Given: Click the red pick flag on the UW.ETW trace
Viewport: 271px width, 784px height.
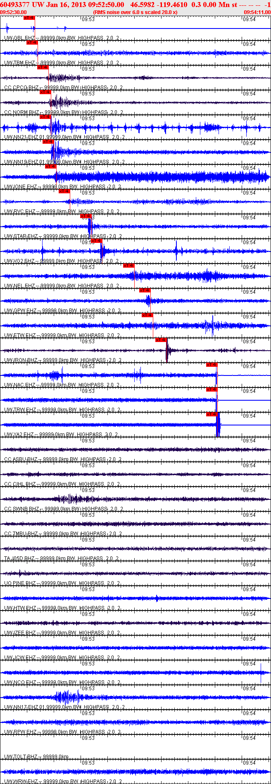Looking at the screenshot, I should (148, 315).
